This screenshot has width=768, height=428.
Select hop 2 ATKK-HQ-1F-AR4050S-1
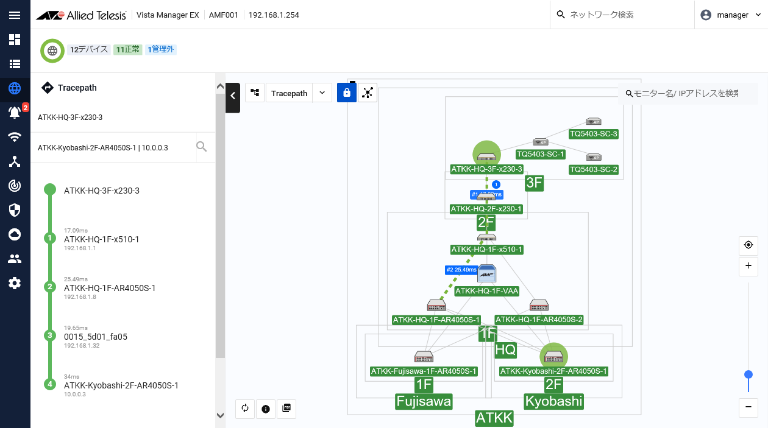coord(110,288)
